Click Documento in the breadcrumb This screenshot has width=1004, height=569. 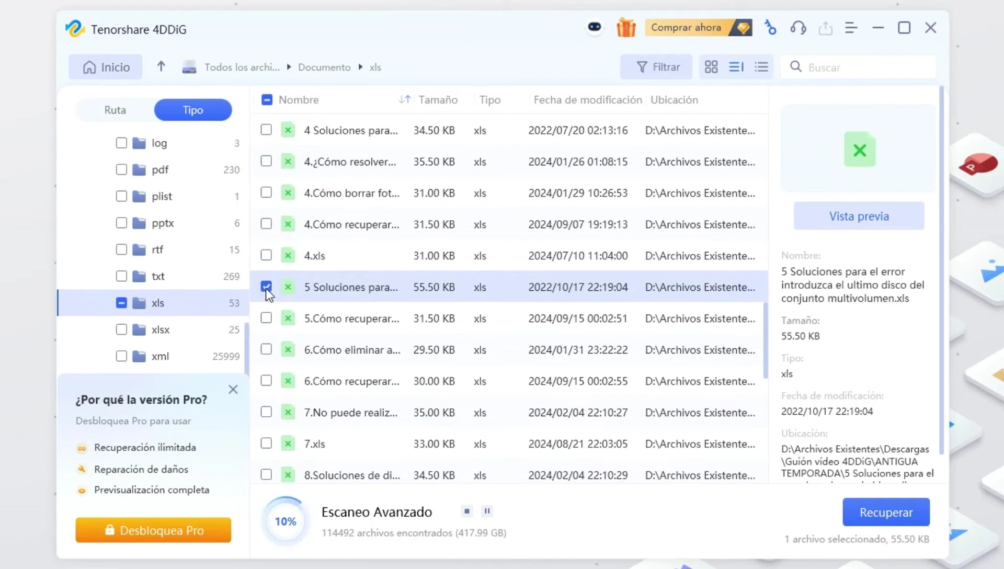[324, 67]
